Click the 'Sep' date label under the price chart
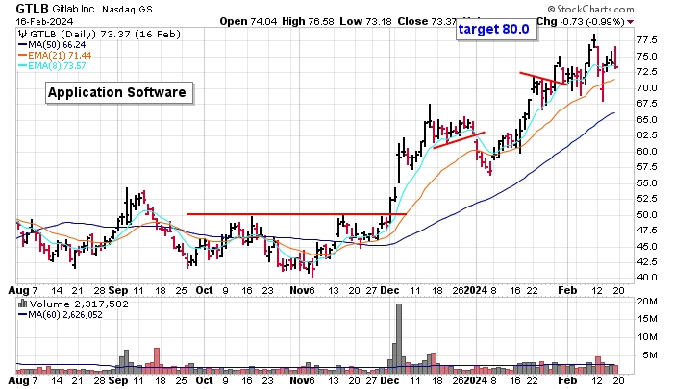This screenshot has height=389, width=673. (118, 290)
